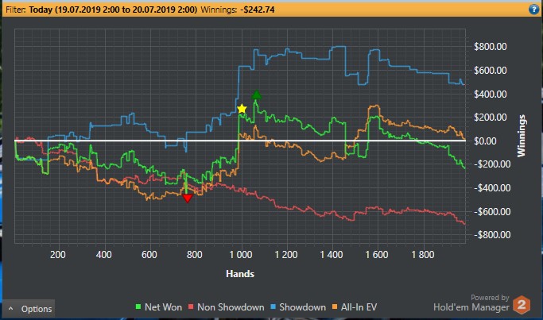This screenshot has height=320, width=543.
Task: Toggle the Non Showdown series label
Action: pyautogui.click(x=231, y=307)
